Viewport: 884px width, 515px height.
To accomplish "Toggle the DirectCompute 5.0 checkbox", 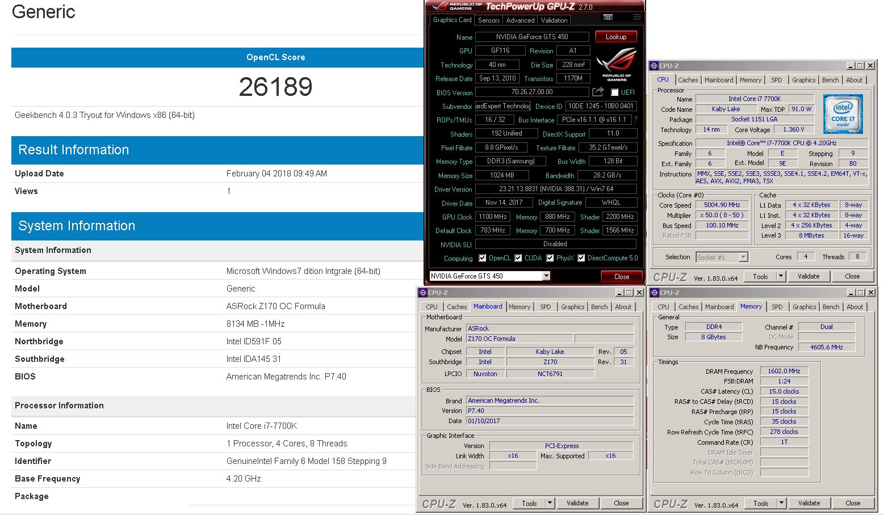I will click(581, 258).
